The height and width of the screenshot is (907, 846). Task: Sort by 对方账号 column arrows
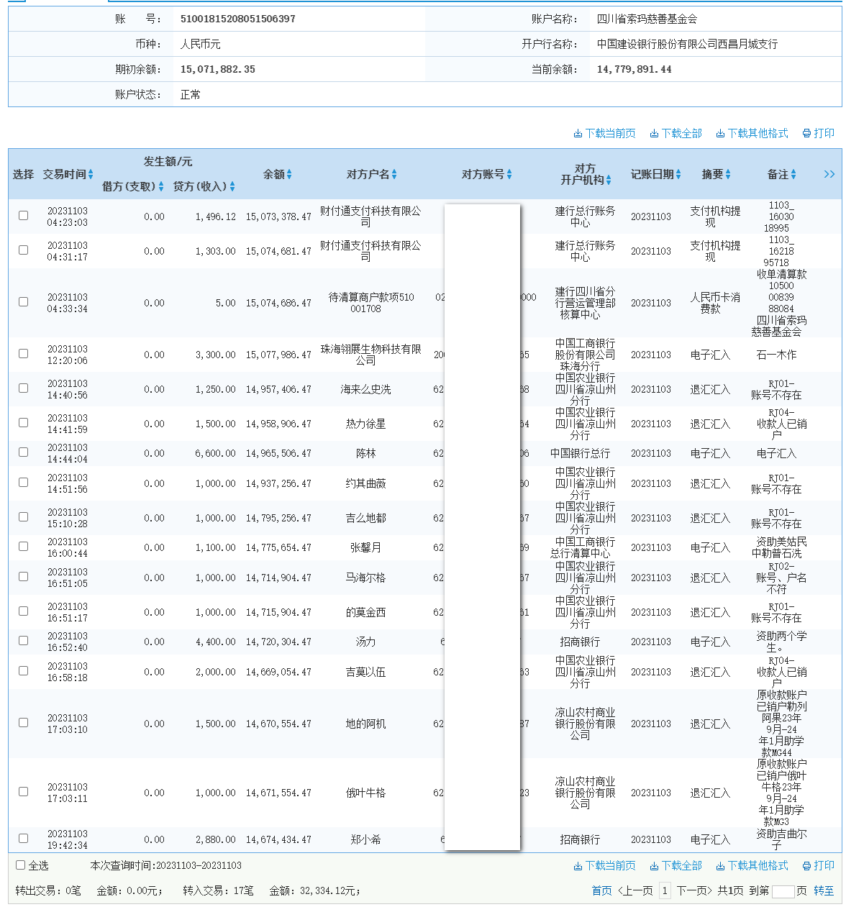(509, 175)
